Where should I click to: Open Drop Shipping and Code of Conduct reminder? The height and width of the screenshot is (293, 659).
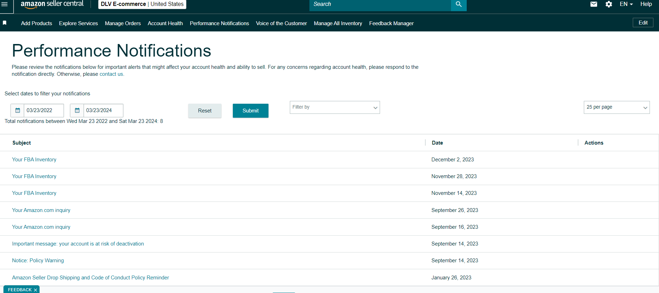91,278
